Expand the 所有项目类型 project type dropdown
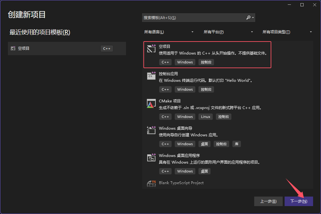Screen dimensions: 321x214 (x=287, y=32)
